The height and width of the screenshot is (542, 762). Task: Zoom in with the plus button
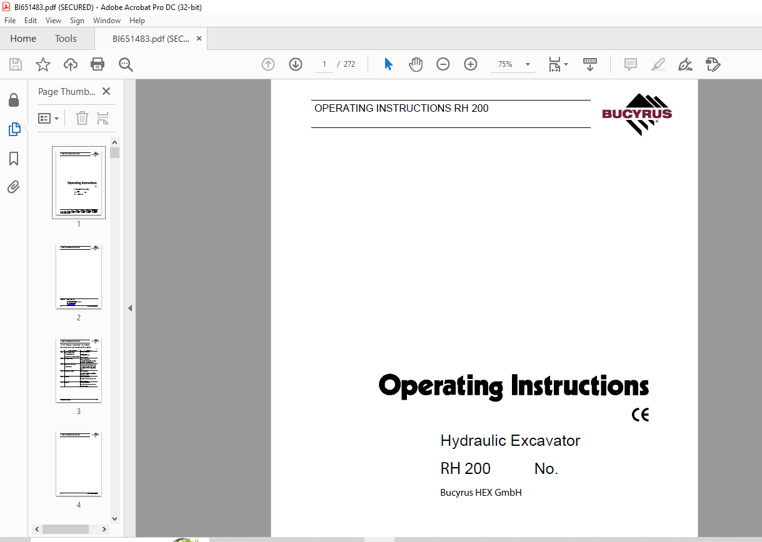pyautogui.click(x=471, y=64)
